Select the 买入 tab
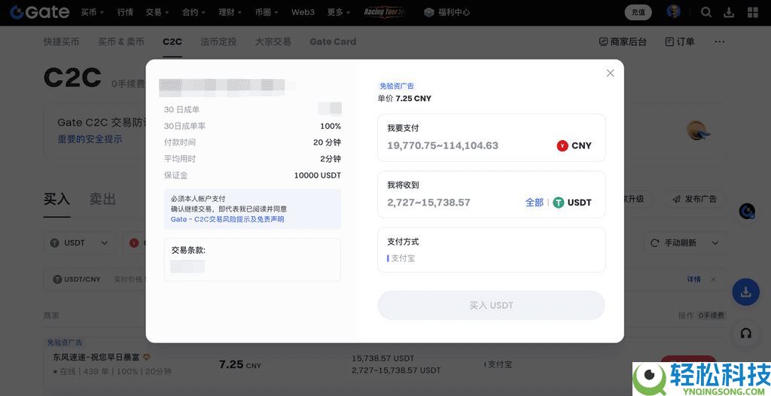The width and height of the screenshot is (771, 396). (x=57, y=200)
